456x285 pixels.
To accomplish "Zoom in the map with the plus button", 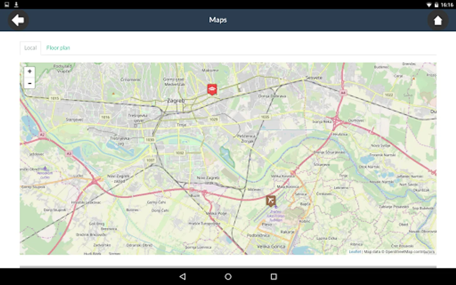I will pyautogui.click(x=29, y=72).
